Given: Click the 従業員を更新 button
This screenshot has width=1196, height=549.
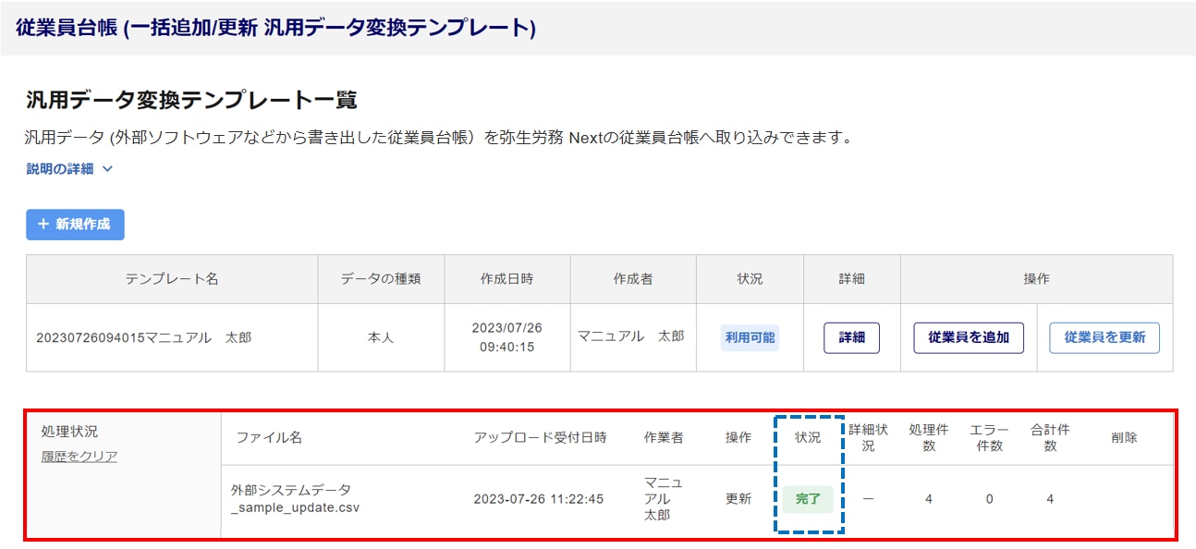Looking at the screenshot, I should (x=1104, y=337).
